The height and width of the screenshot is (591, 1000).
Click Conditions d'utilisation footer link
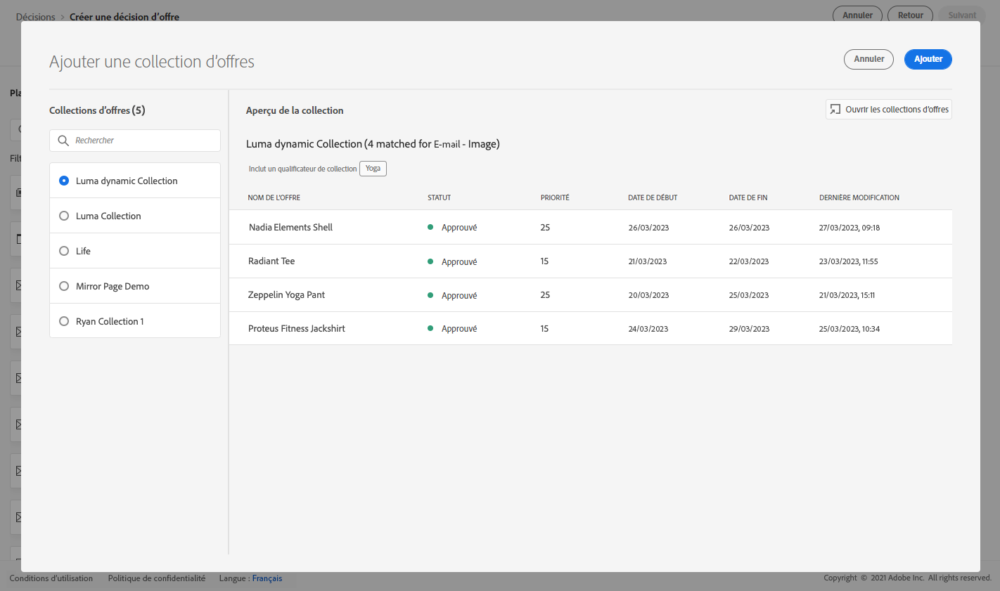pos(51,578)
